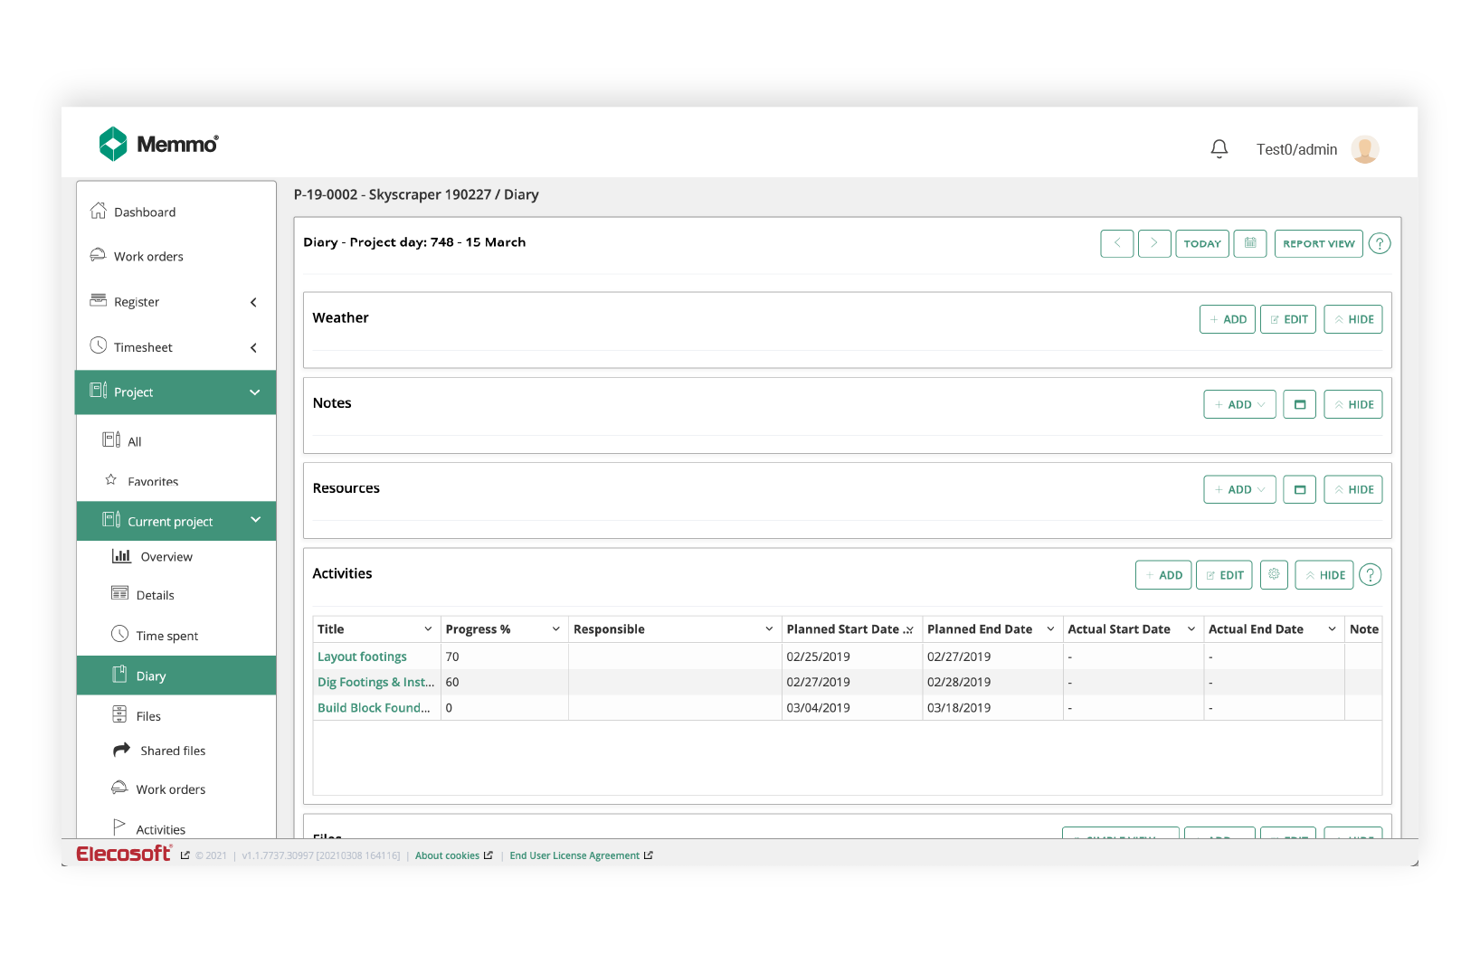
Task: Hide the Activities section
Action: (1323, 574)
